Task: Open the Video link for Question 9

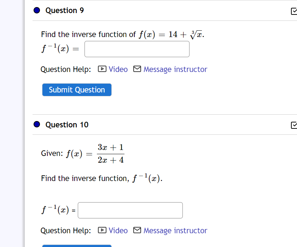Action: [x=117, y=69]
